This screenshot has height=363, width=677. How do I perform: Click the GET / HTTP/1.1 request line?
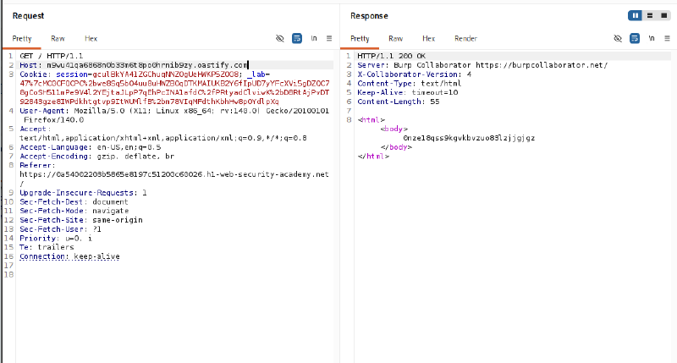(x=52, y=56)
